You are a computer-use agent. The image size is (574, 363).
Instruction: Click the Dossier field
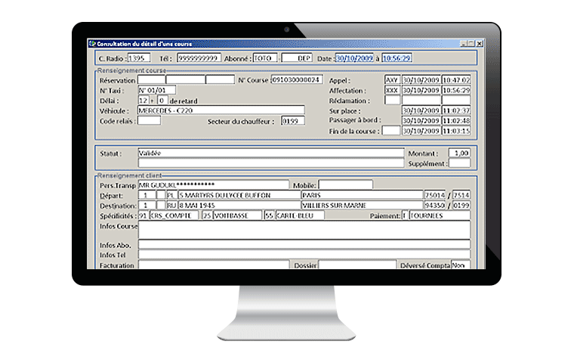coord(357,265)
